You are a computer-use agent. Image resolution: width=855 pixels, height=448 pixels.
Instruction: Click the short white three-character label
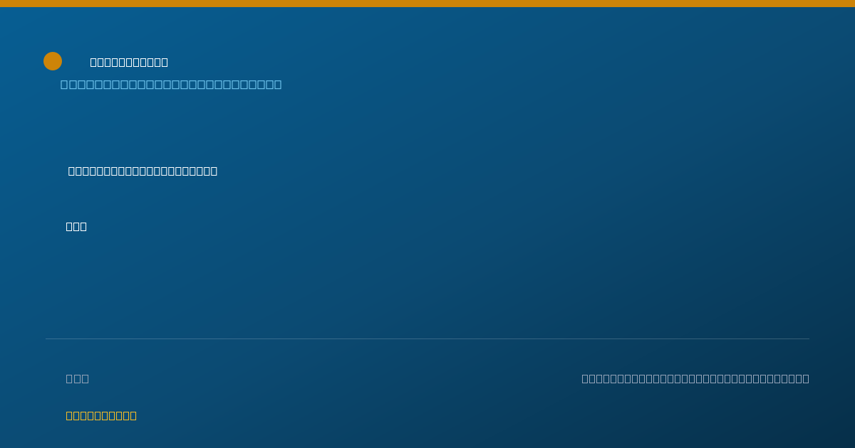point(76,226)
